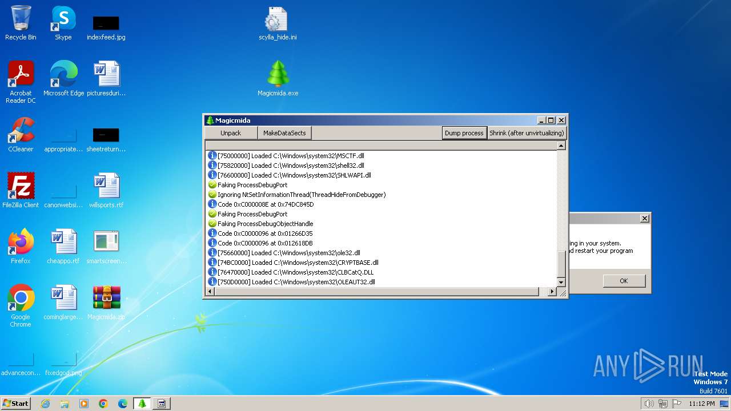This screenshot has width=731, height=411.
Task: Select indexfeed.jpg desktop file
Action: coord(106,27)
